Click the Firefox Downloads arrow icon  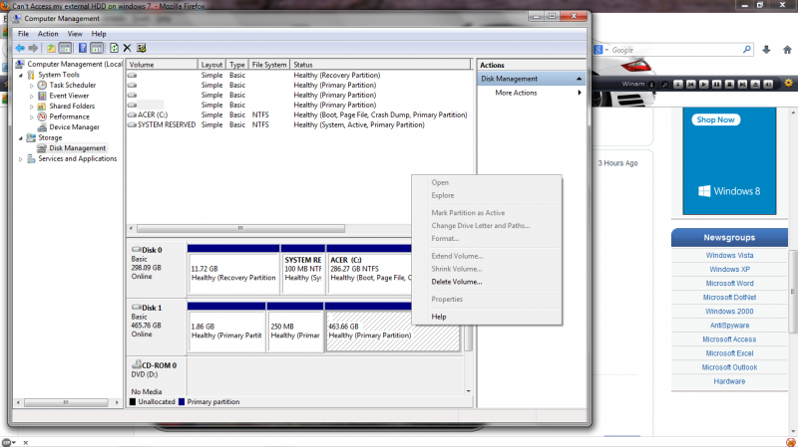click(x=766, y=49)
